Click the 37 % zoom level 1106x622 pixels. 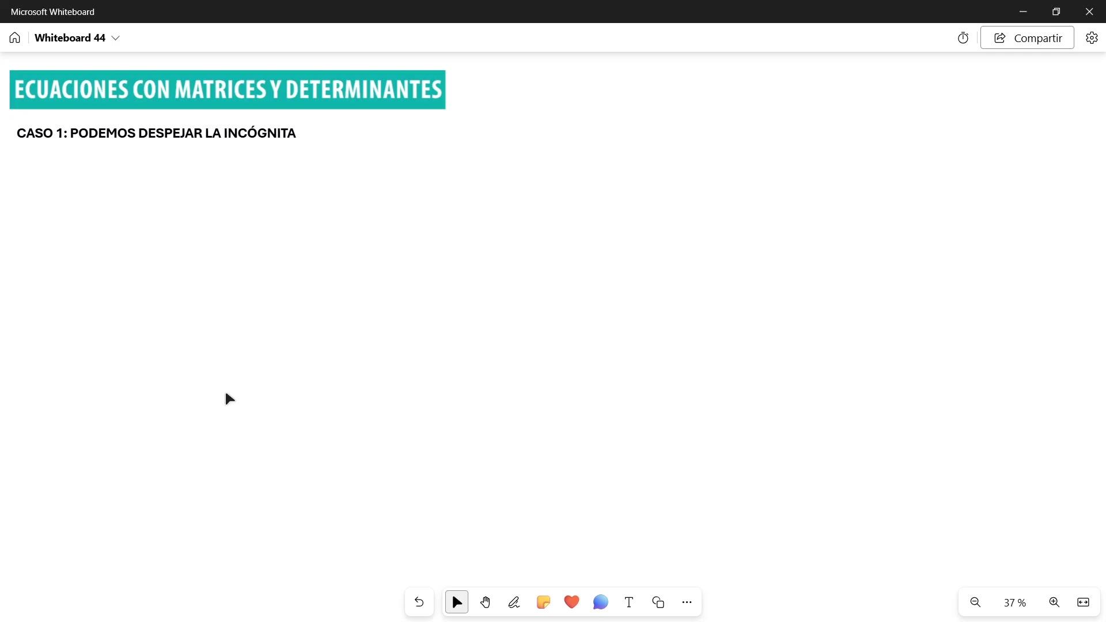(x=1014, y=603)
